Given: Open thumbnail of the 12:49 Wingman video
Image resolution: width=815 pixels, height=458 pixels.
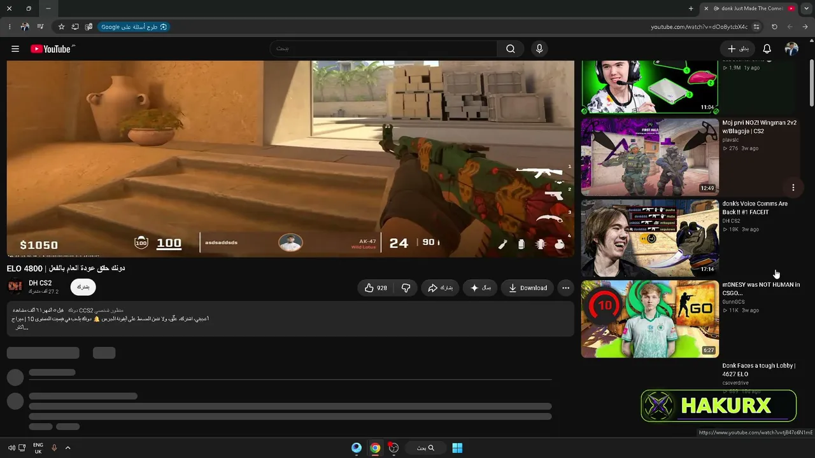Looking at the screenshot, I should (649, 156).
